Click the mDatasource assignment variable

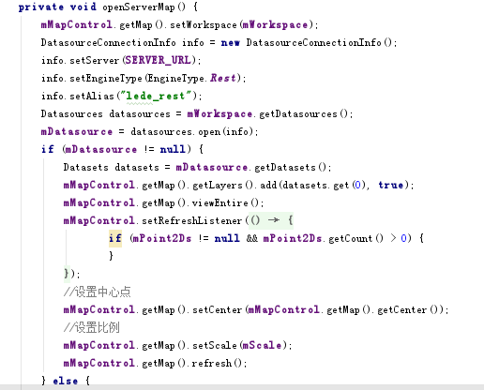pos(77,131)
